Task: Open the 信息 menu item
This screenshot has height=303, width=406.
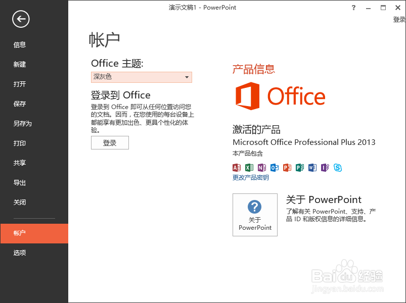Action: [34, 45]
